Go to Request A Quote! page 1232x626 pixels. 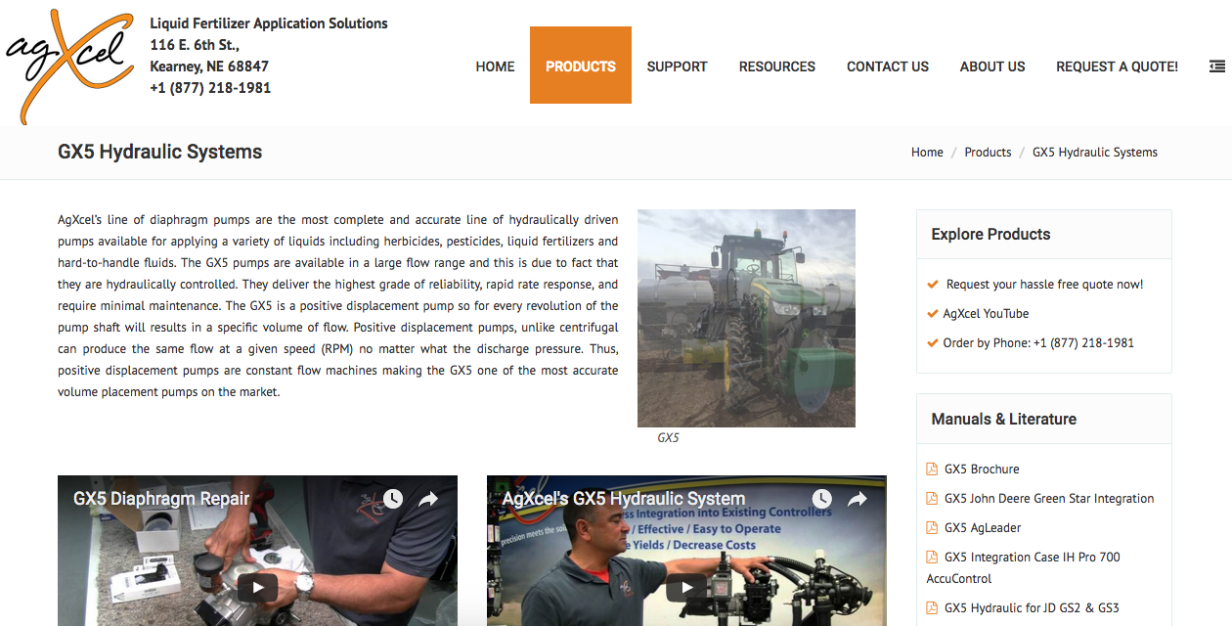click(1117, 67)
